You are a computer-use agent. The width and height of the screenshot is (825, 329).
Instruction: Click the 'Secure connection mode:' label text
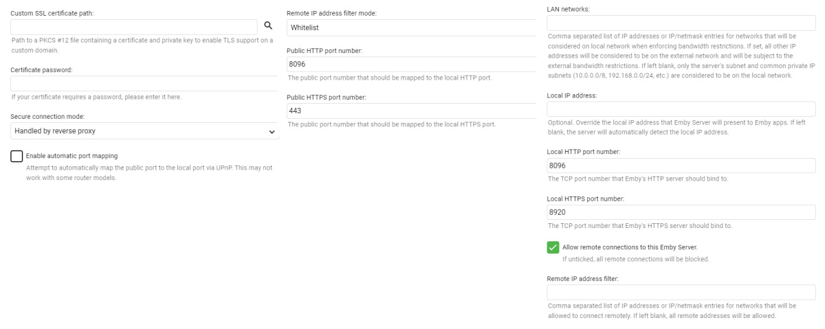pos(47,117)
